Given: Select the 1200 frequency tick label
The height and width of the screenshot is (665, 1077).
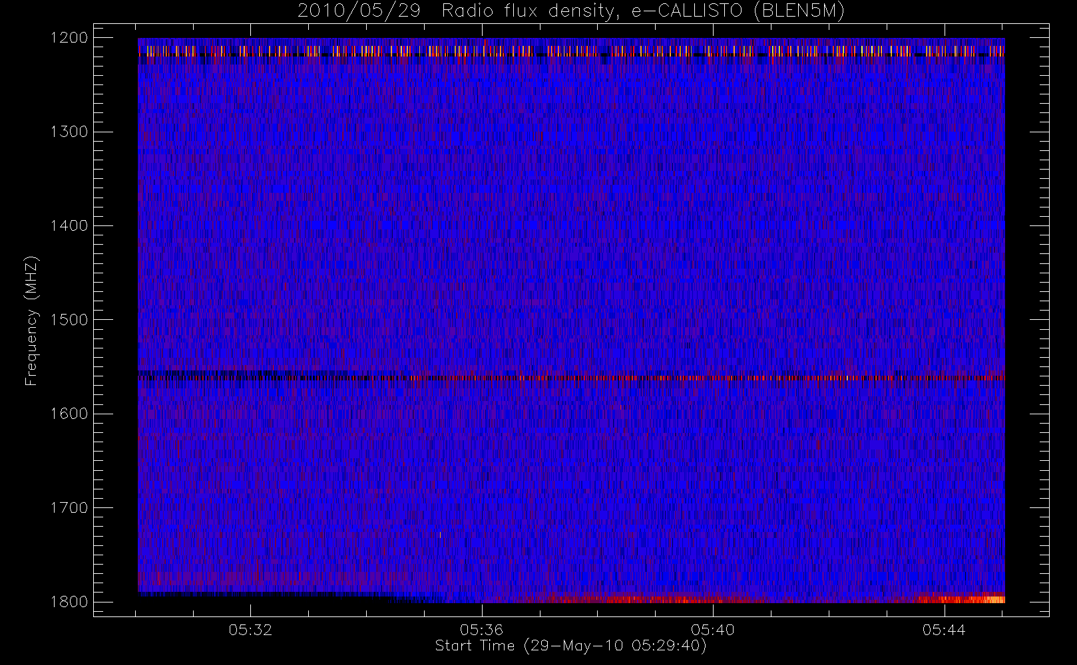Looking at the screenshot, I should (69, 38).
